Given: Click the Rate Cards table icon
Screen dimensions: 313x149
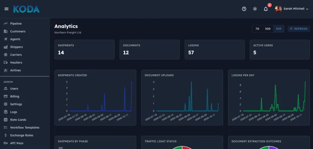Looking at the screenshot, I should click(5, 120).
